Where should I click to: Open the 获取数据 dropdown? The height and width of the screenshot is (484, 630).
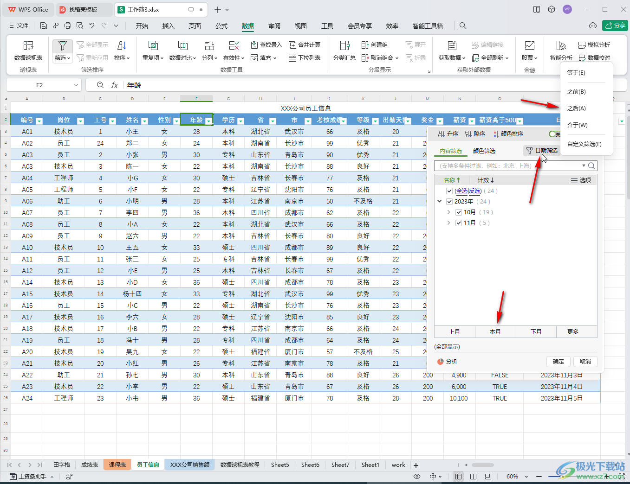452,58
